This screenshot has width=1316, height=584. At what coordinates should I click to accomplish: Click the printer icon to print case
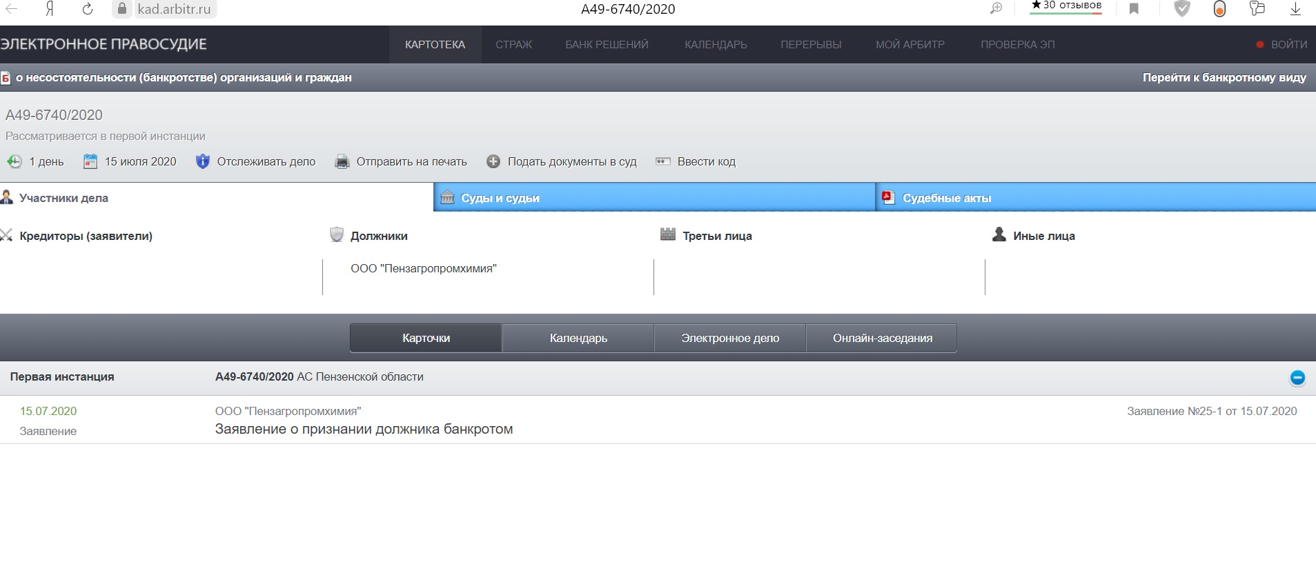tap(342, 162)
